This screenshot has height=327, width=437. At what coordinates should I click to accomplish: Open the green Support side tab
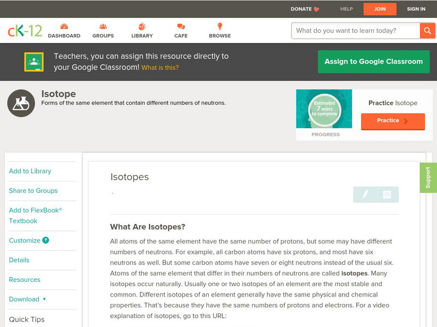[428, 178]
